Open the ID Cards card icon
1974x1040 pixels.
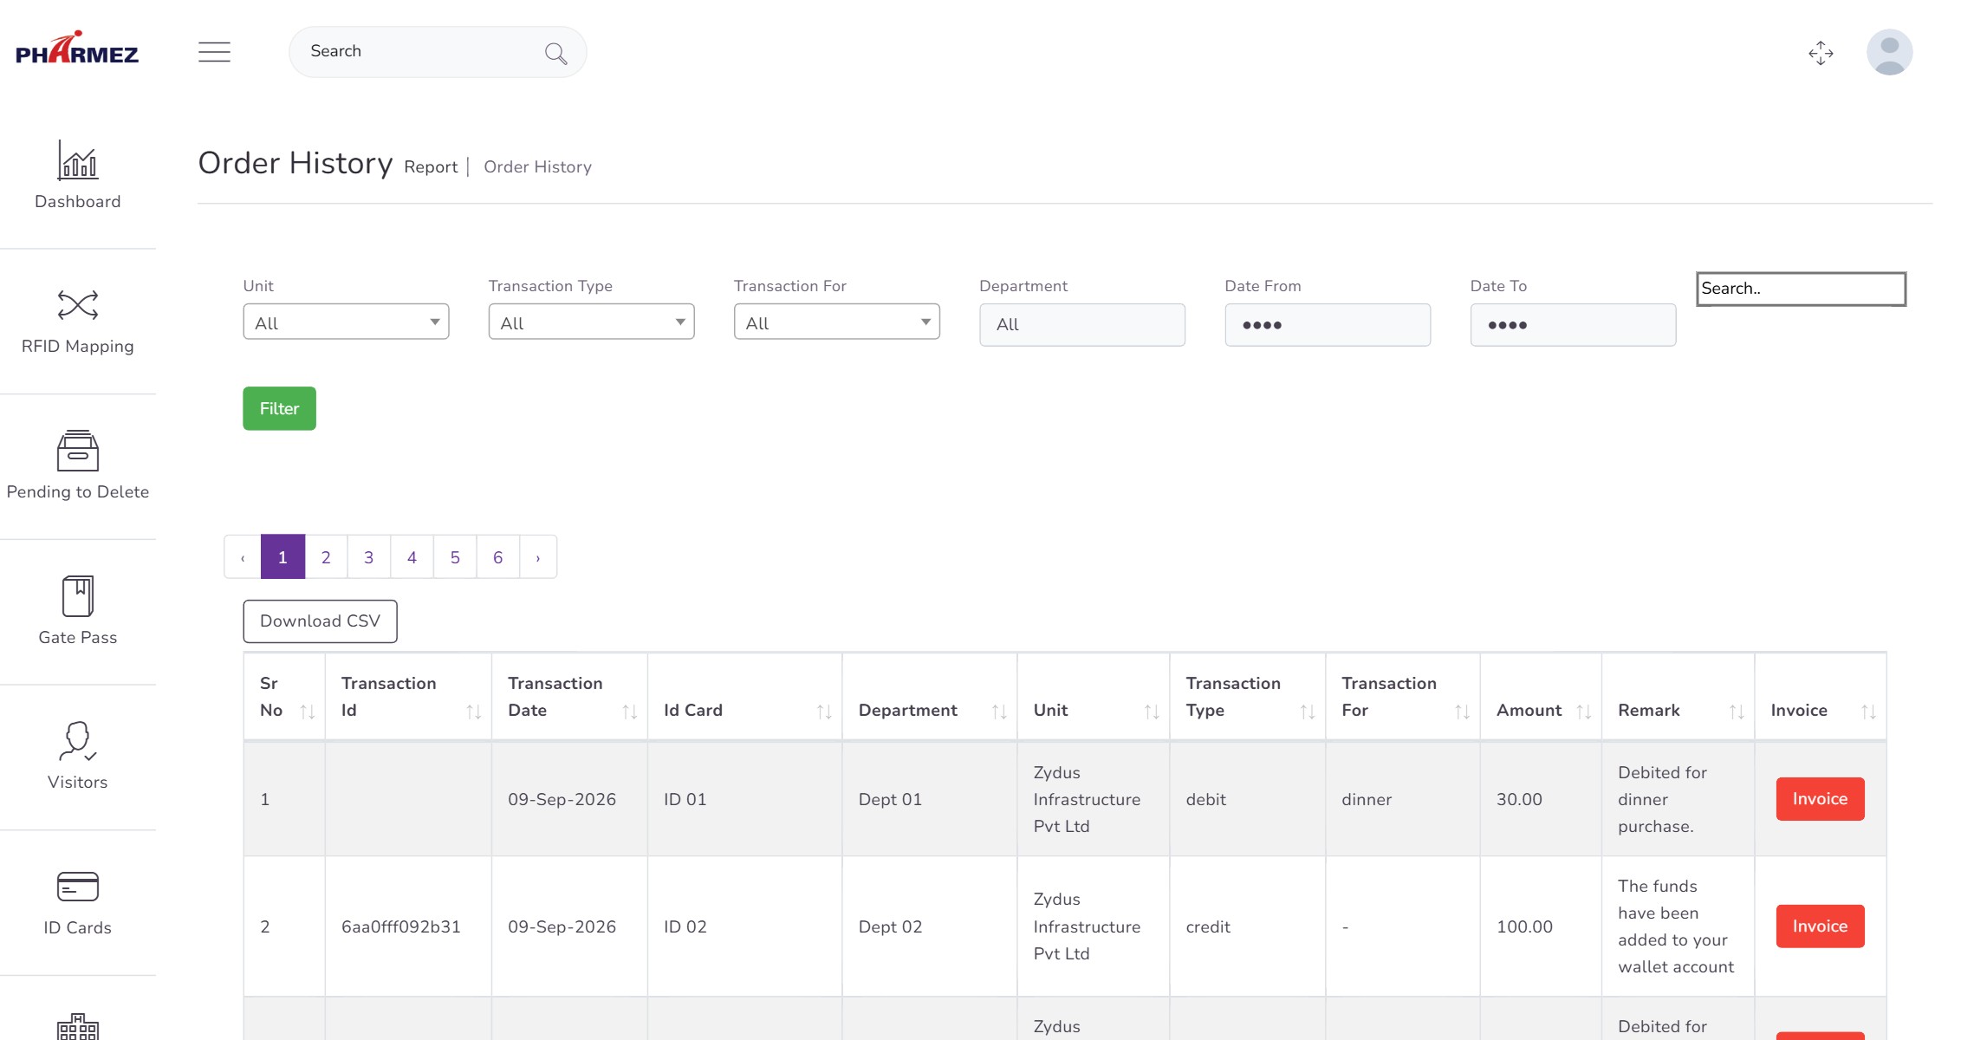pyautogui.click(x=78, y=887)
